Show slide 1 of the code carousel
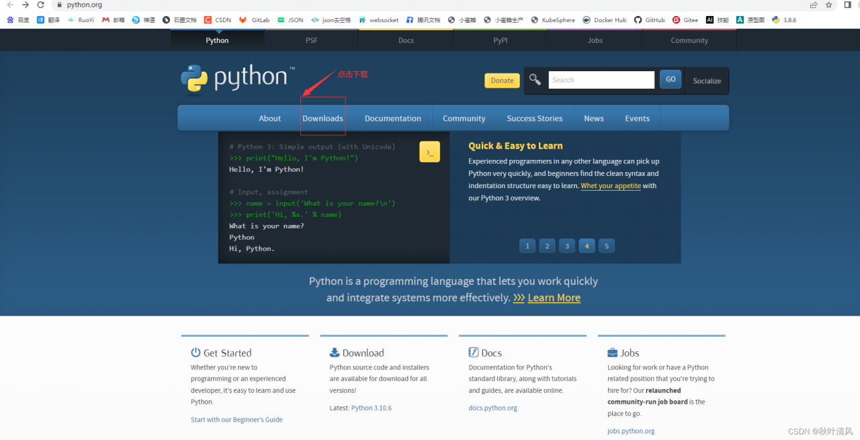Screen dimensions: 860x440 [x=527, y=246]
